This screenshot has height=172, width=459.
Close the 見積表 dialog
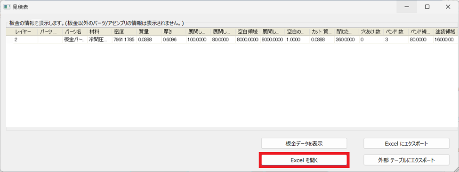(448, 7)
